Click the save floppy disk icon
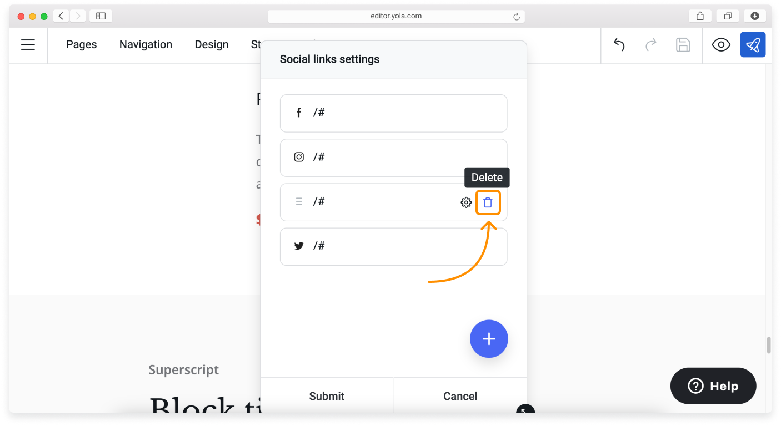Screen dimensions: 781x426 (683, 45)
